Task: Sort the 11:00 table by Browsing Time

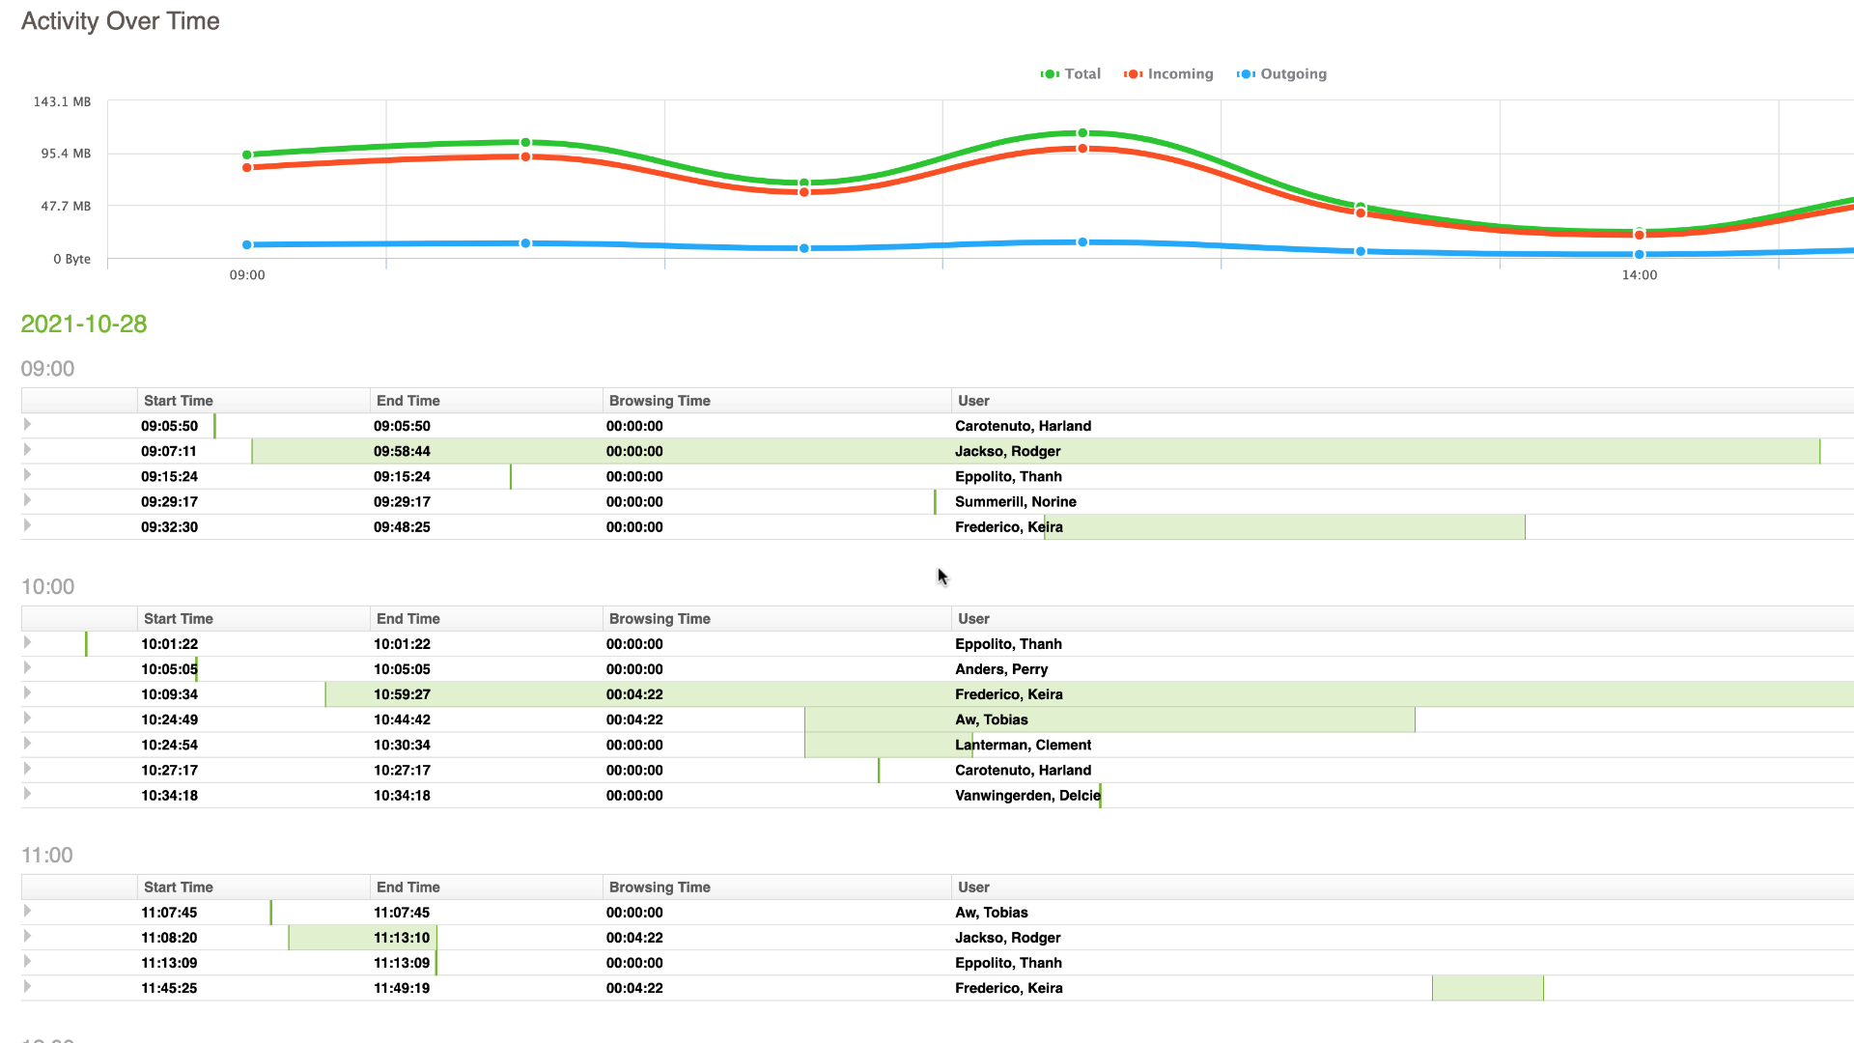Action: point(660,887)
